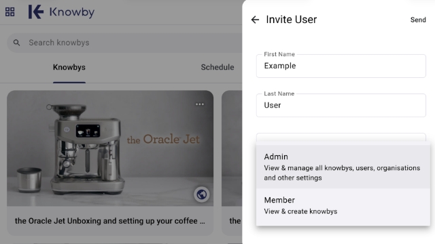Image resolution: width=435 pixels, height=244 pixels.
Task: Click the Invite User heading
Action: pyautogui.click(x=292, y=20)
